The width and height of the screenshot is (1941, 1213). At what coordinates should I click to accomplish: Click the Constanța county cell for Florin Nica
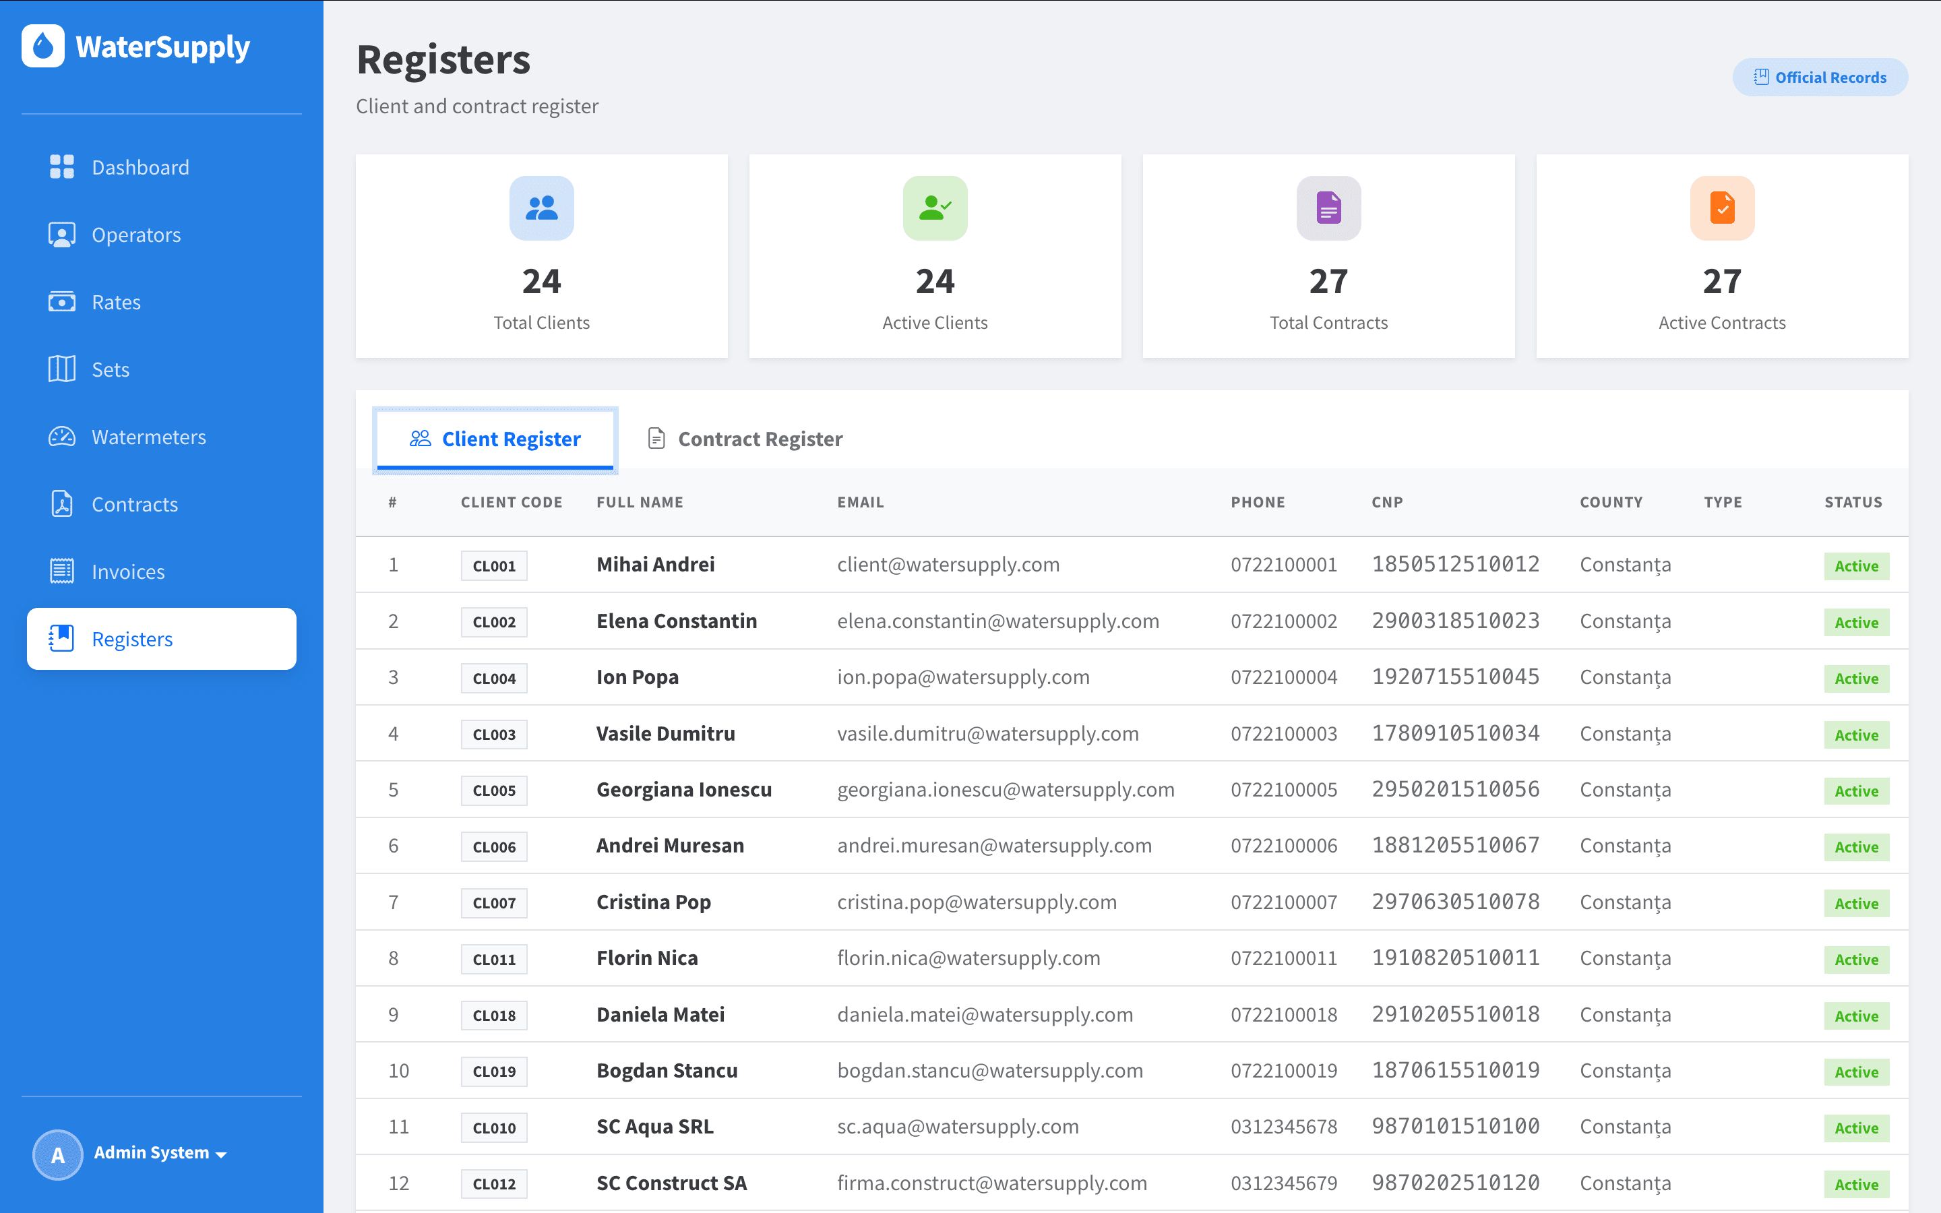(x=1626, y=959)
